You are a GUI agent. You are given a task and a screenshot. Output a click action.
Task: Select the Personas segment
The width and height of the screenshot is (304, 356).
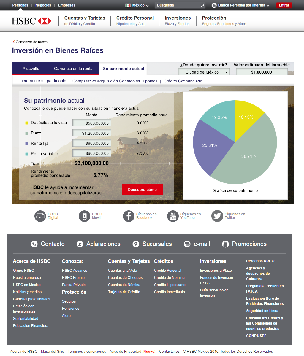pos(20,5)
